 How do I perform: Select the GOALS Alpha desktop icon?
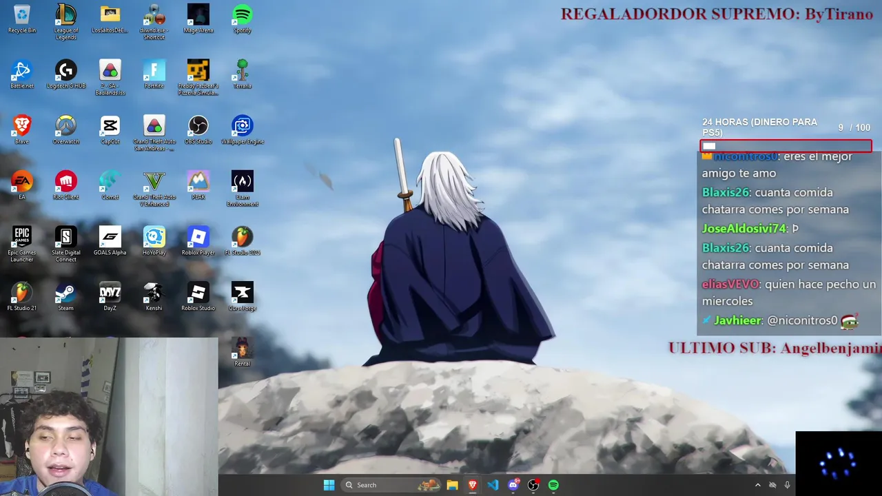pyautogui.click(x=110, y=241)
